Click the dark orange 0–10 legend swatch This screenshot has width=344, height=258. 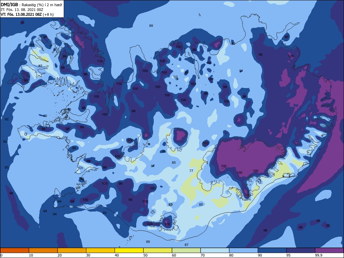coord(14,250)
